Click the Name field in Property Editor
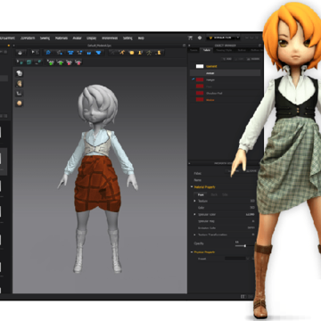 [225, 180]
